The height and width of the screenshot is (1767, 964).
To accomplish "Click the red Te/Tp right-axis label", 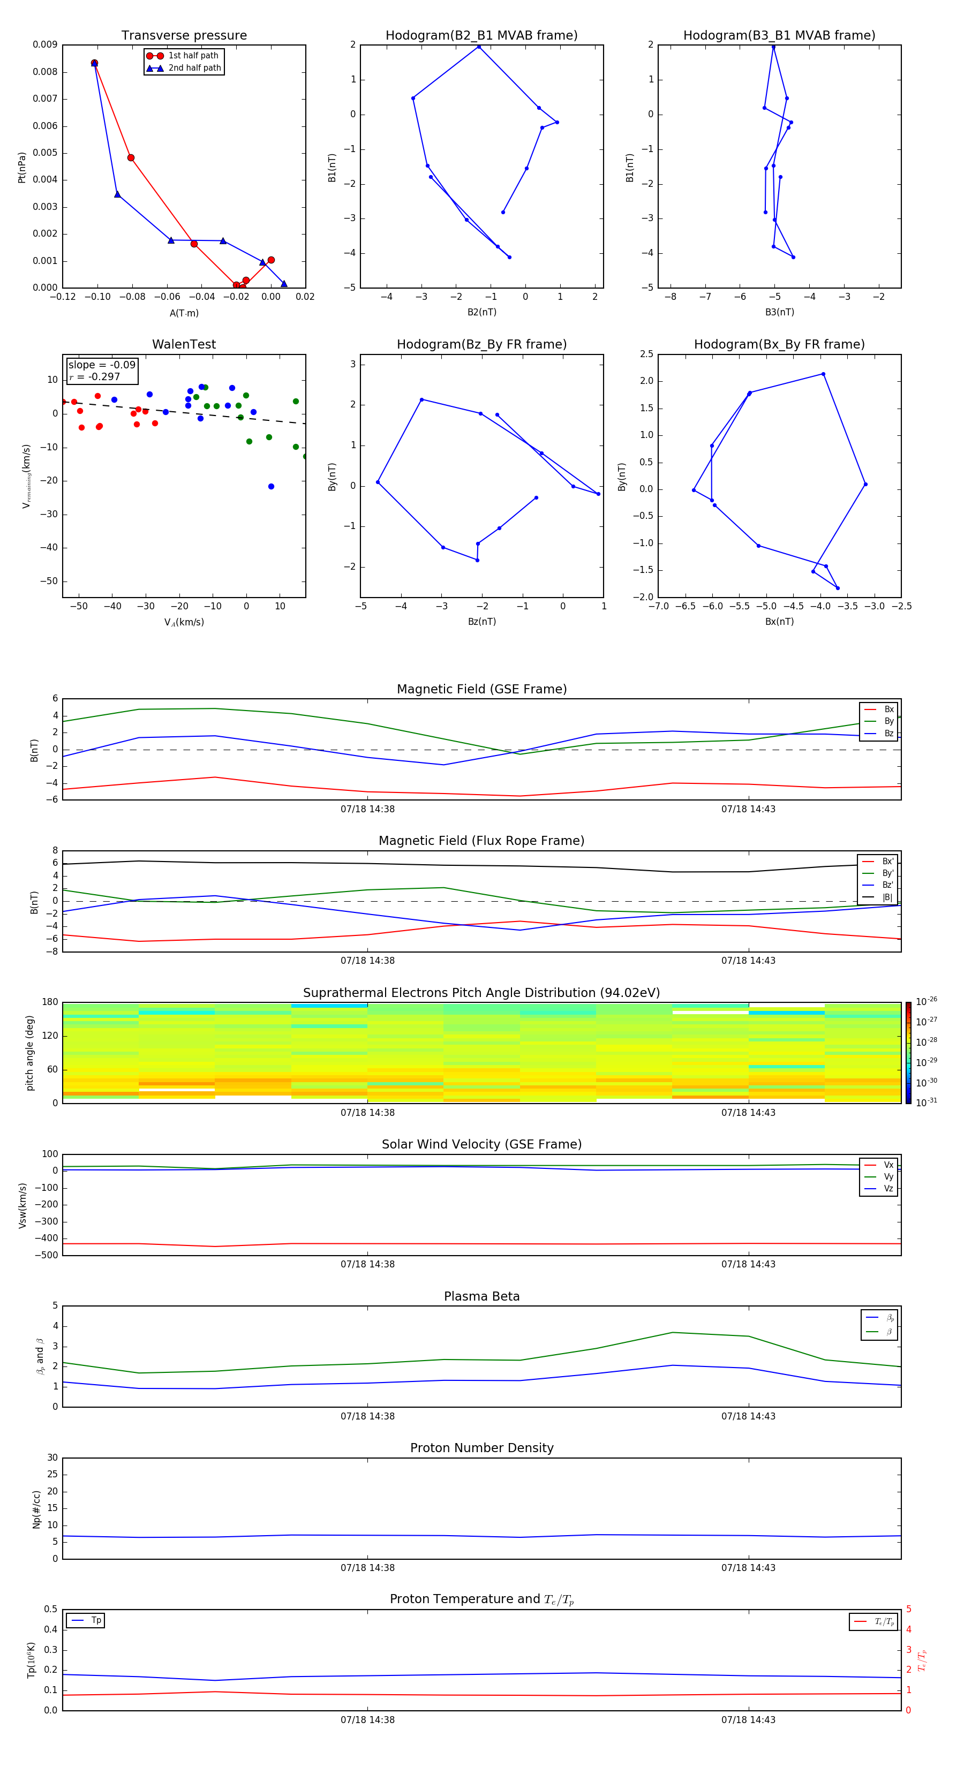I will (x=922, y=1660).
